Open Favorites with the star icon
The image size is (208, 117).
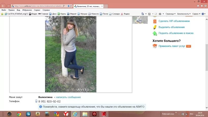click(202, 6)
